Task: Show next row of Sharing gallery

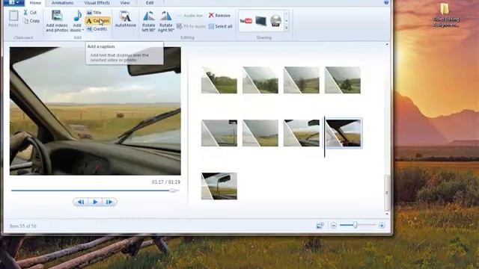Action: 287,21
